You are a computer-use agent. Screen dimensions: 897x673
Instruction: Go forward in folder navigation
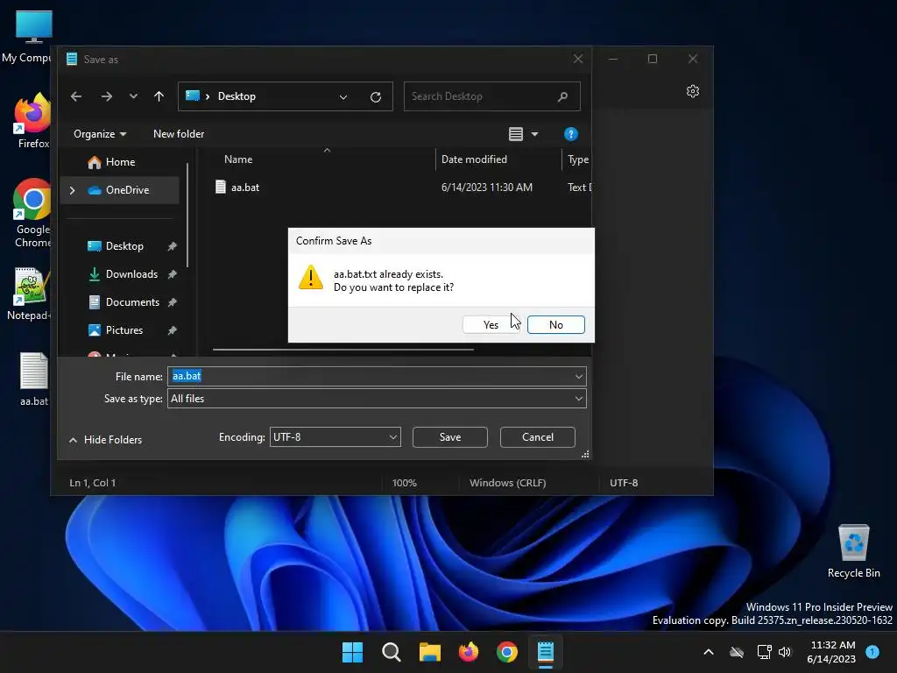click(106, 96)
